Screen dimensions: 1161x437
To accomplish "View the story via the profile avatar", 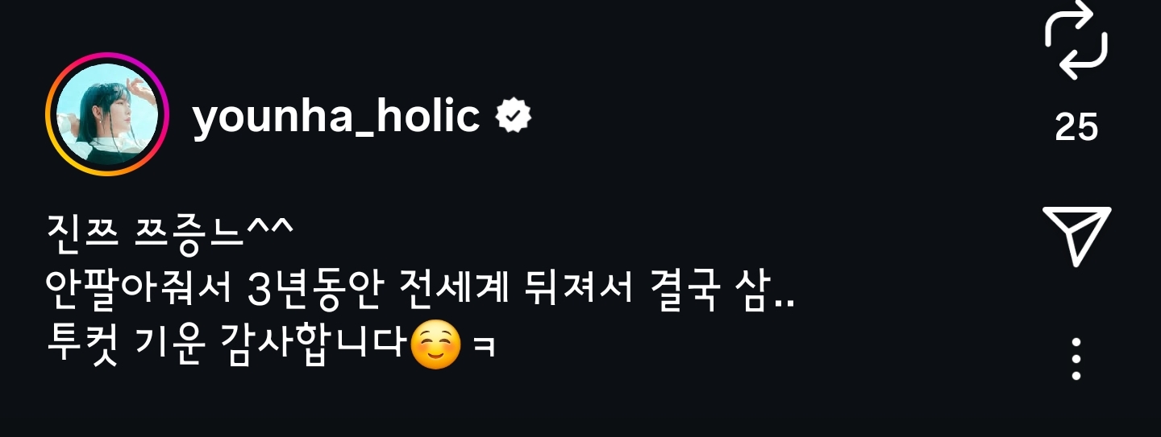I will (106, 114).
